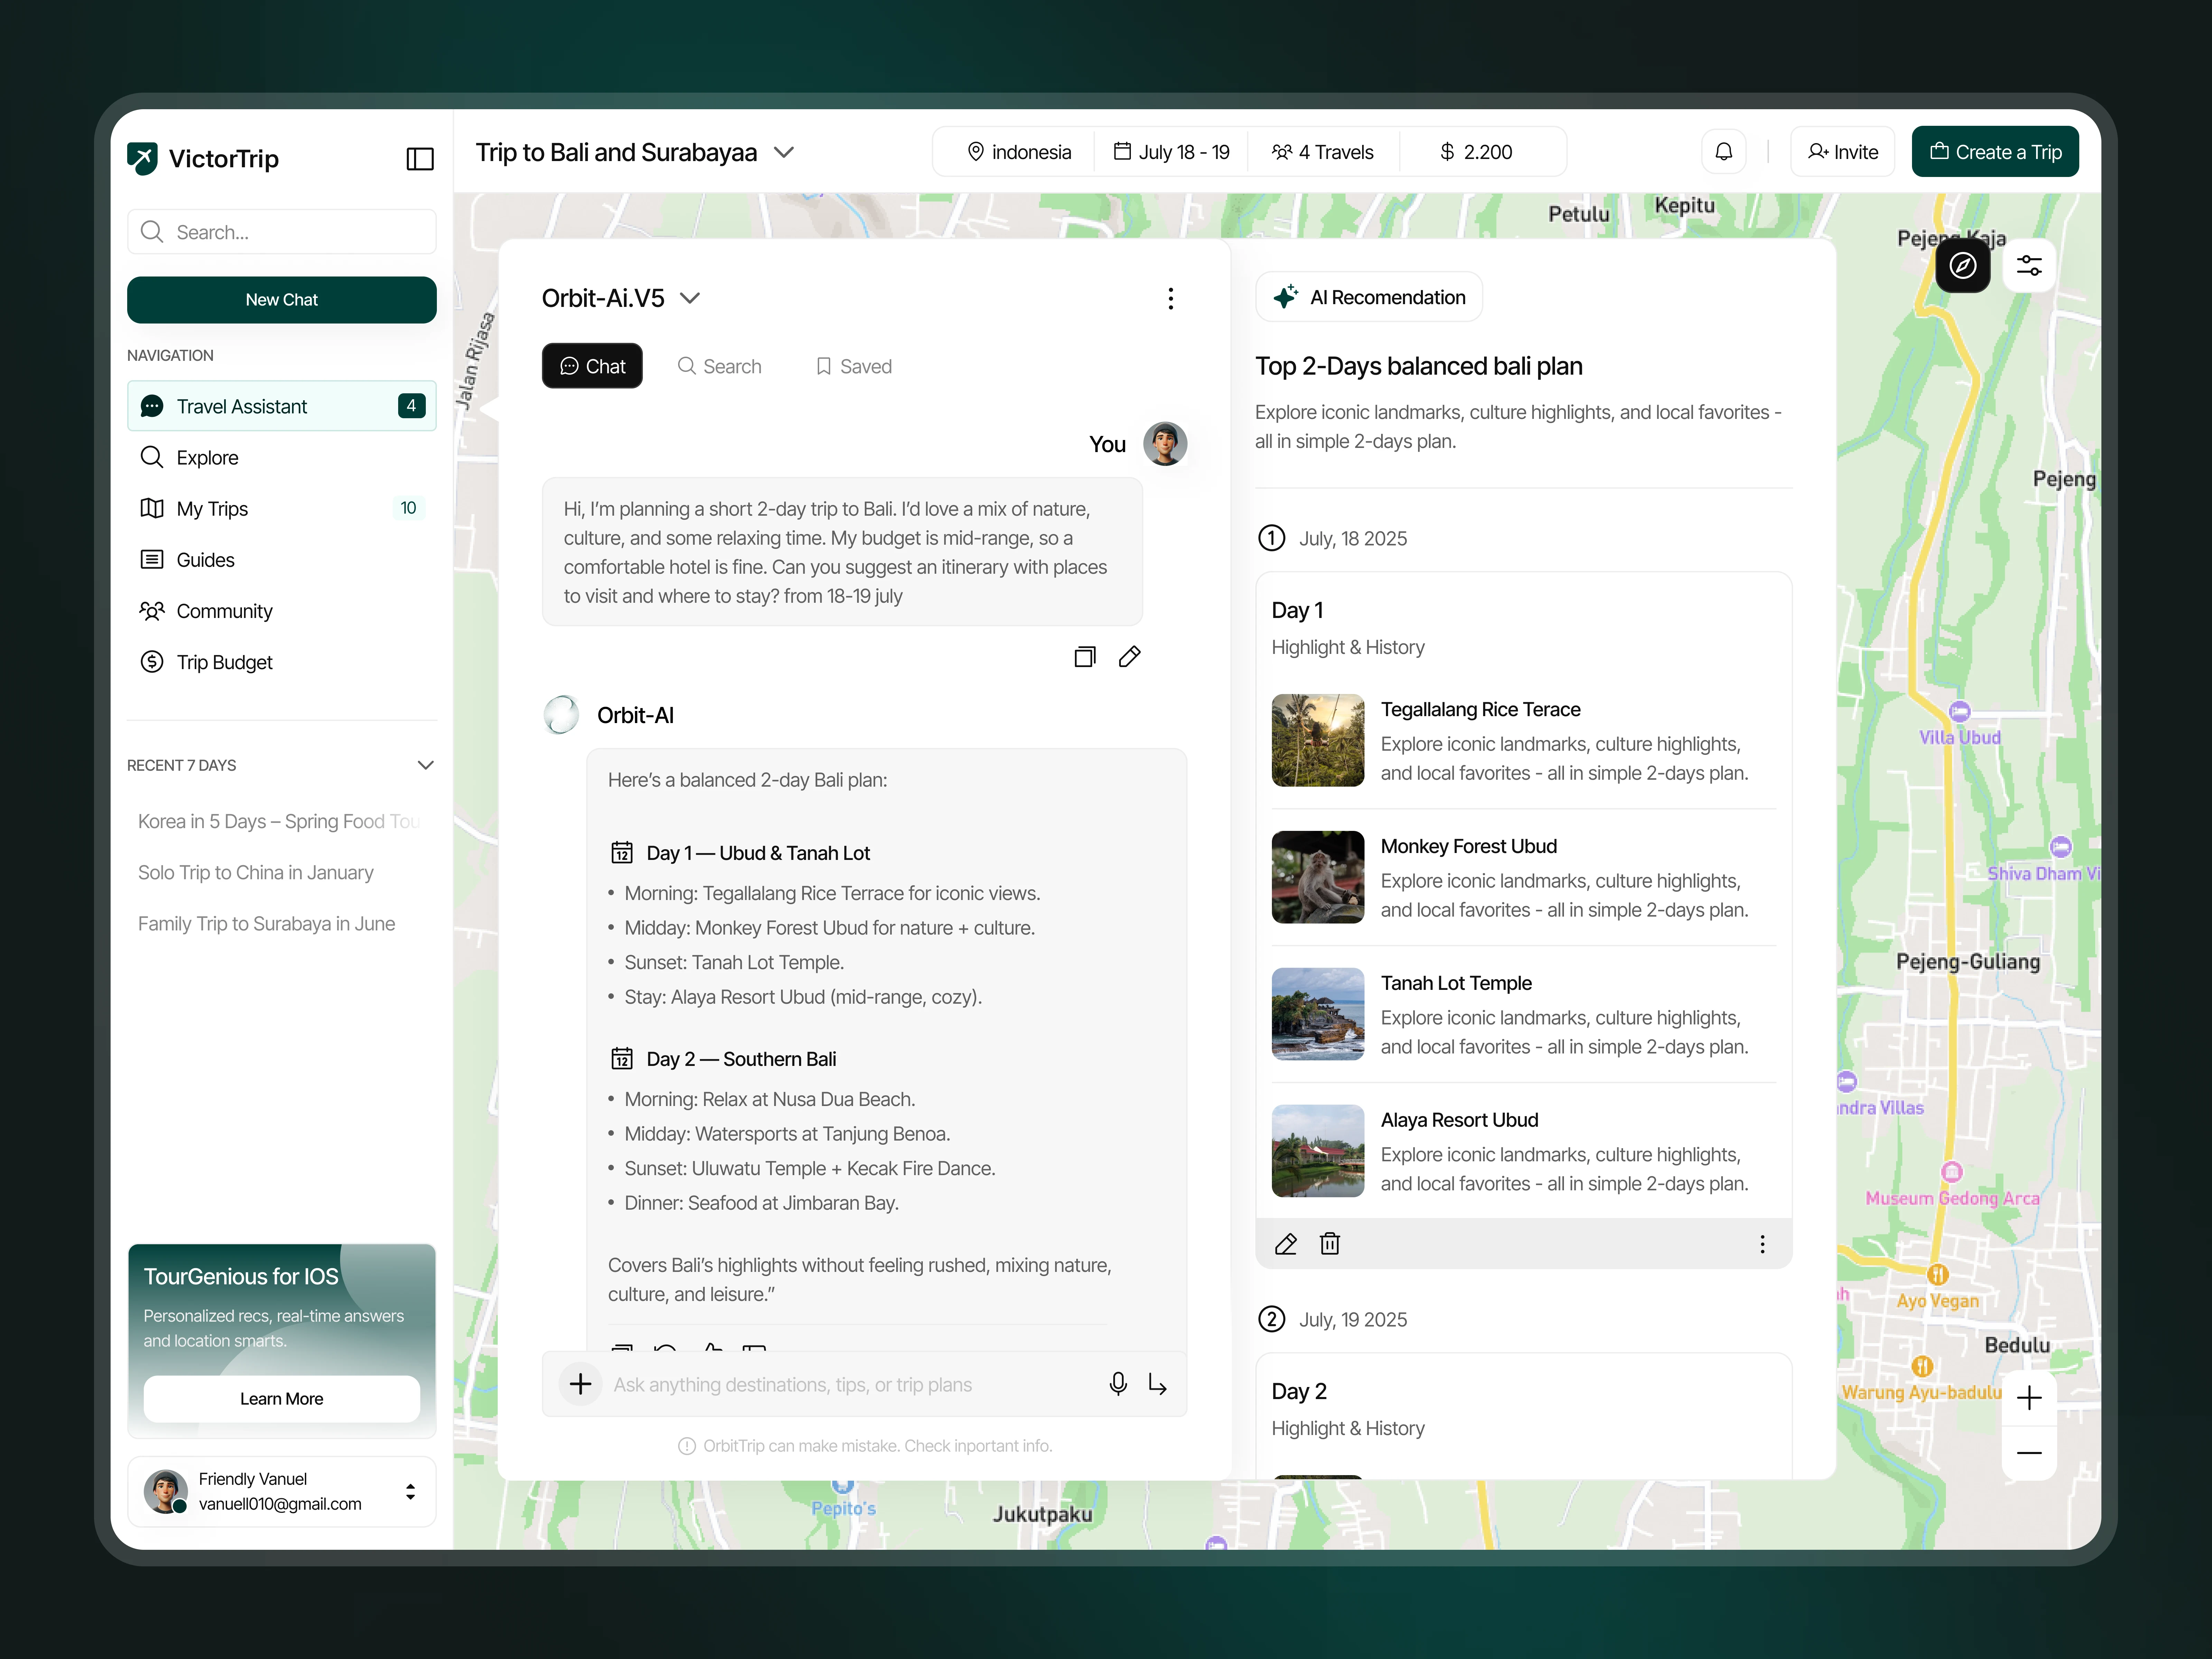Toggle the sidebar collapse icon
2212x1659 pixels.
point(420,159)
